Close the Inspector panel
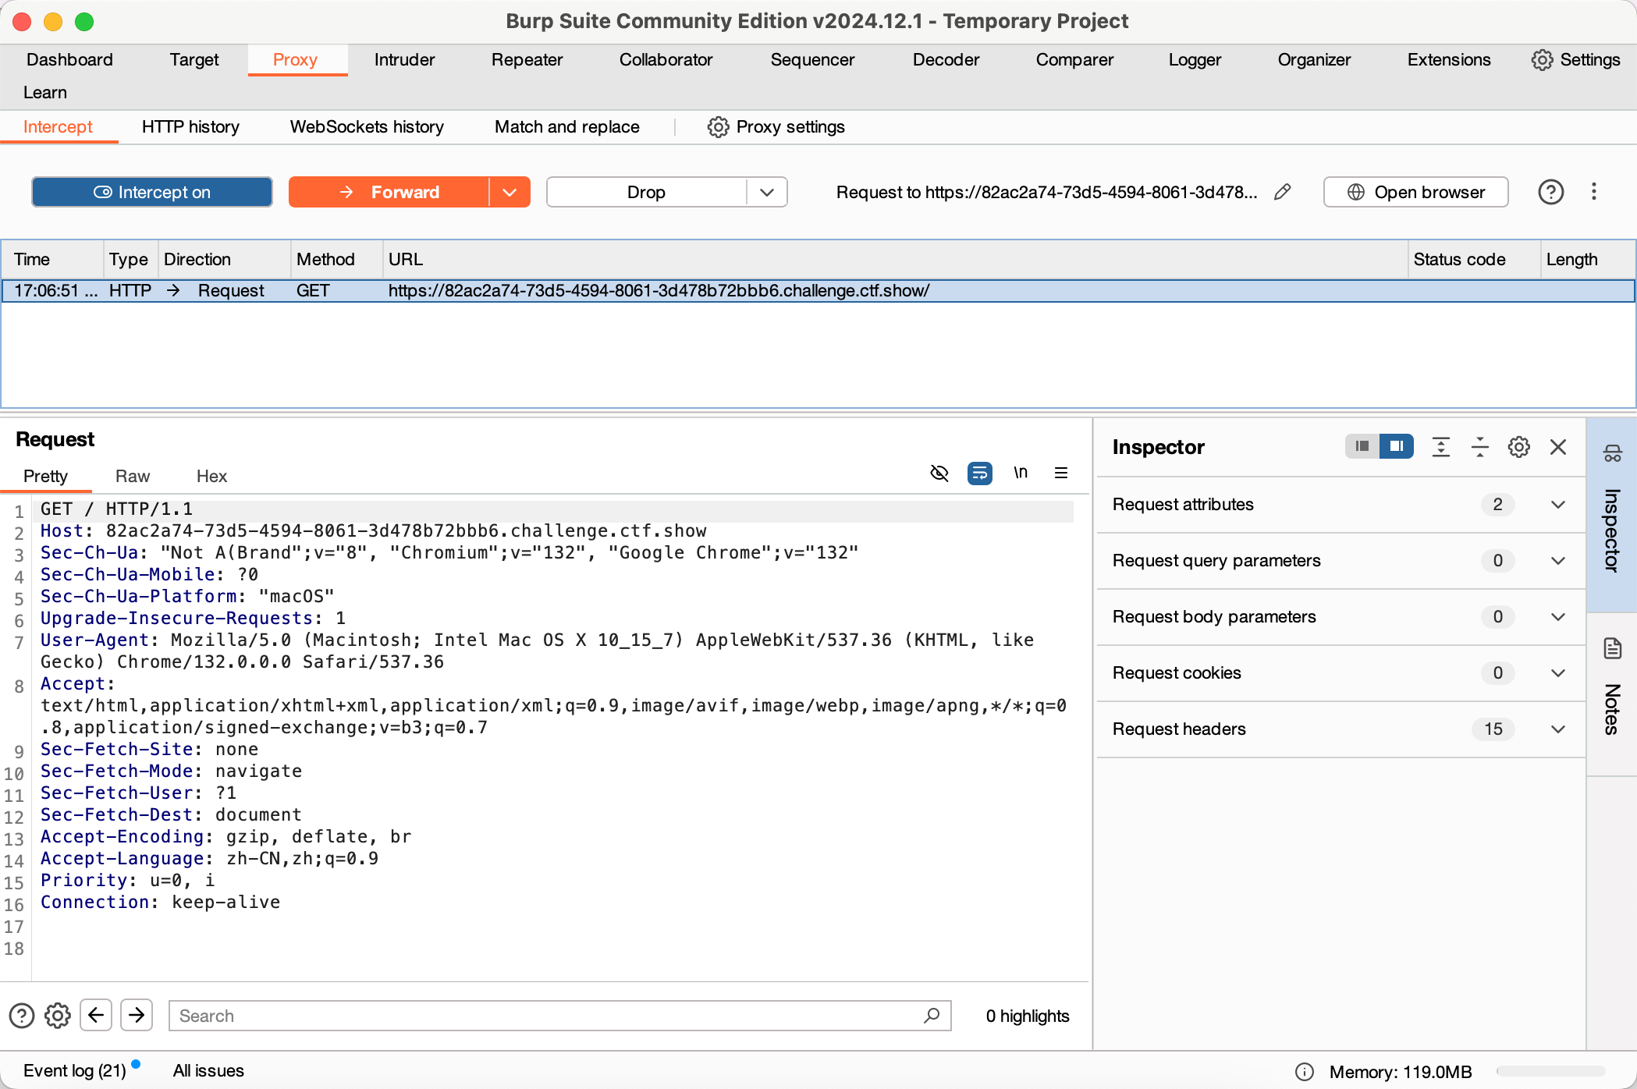The height and width of the screenshot is (1089, 1637). [x=1558, y=447]
